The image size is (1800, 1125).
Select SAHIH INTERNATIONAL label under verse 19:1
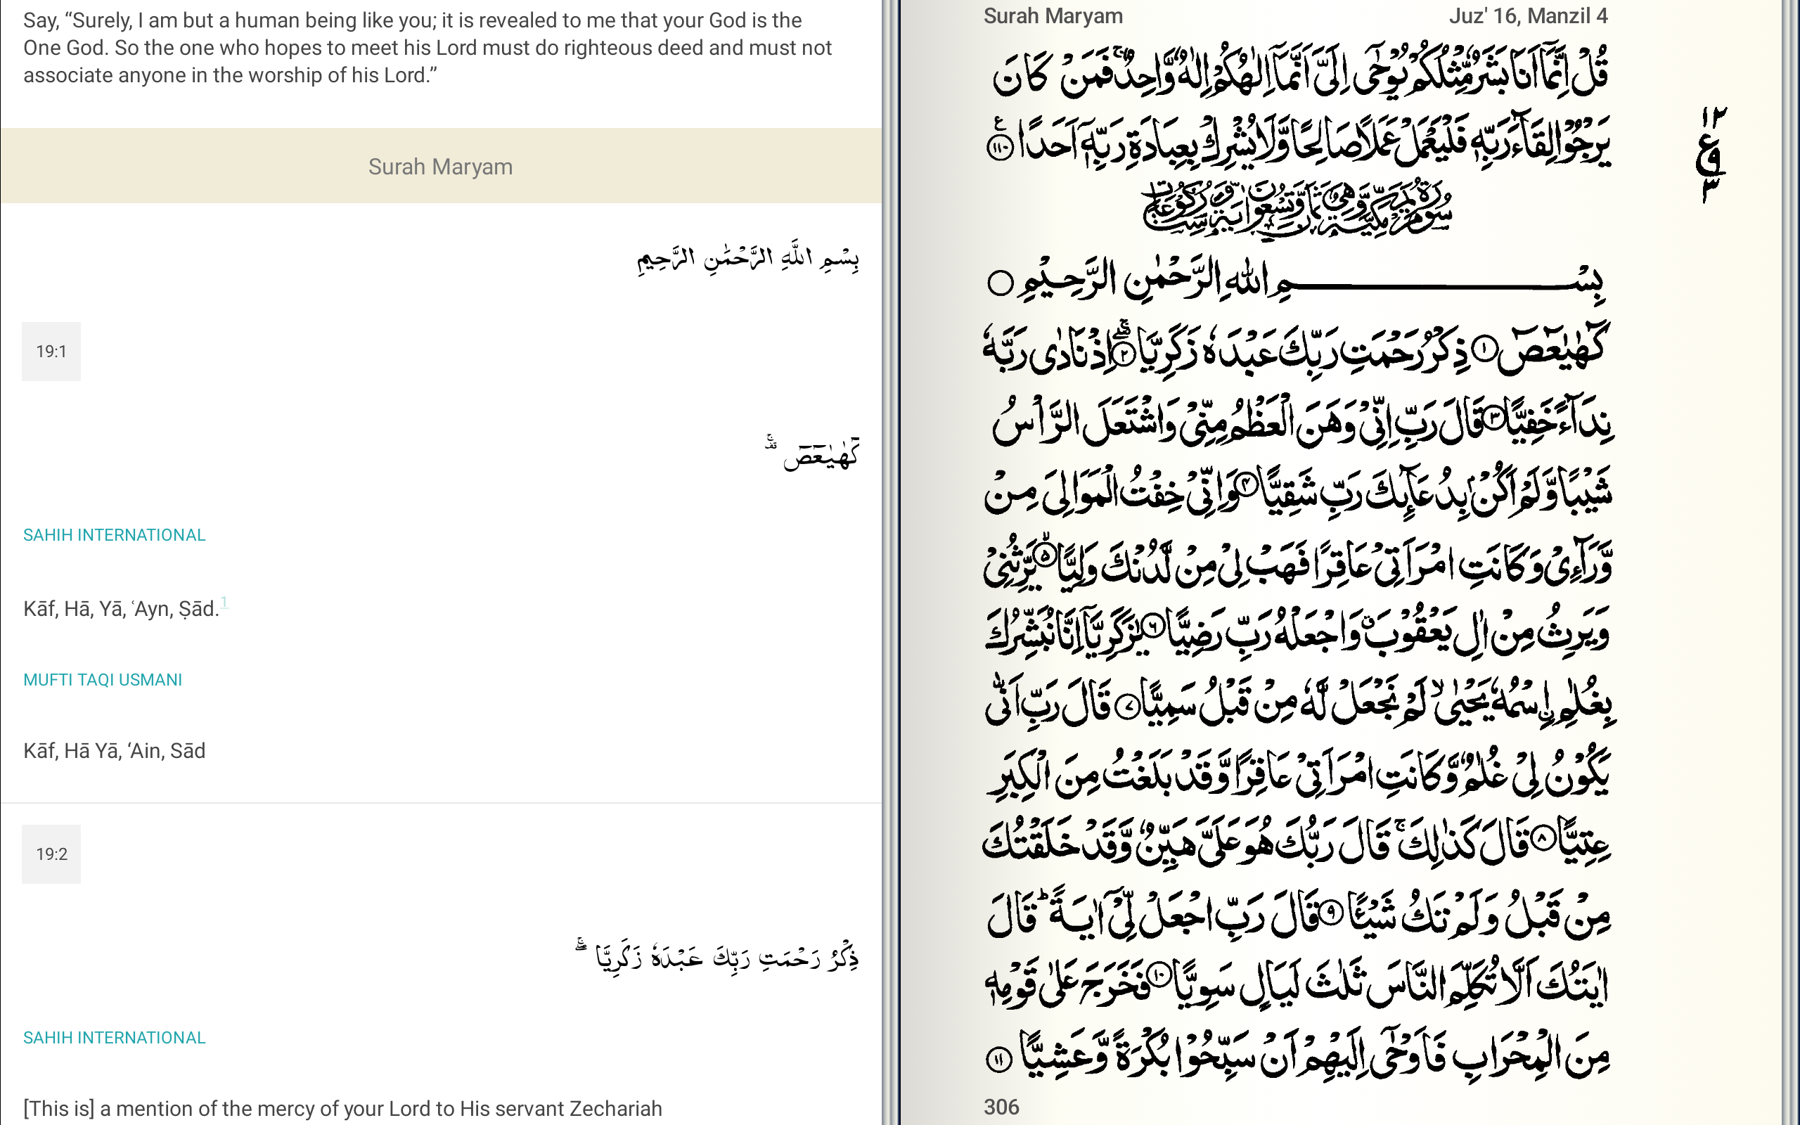[114, 535]
